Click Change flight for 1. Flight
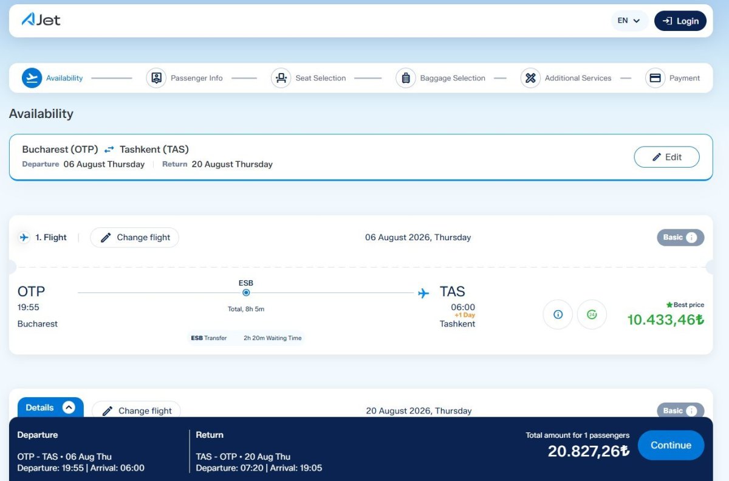729x481 pixels. [134, 237]
